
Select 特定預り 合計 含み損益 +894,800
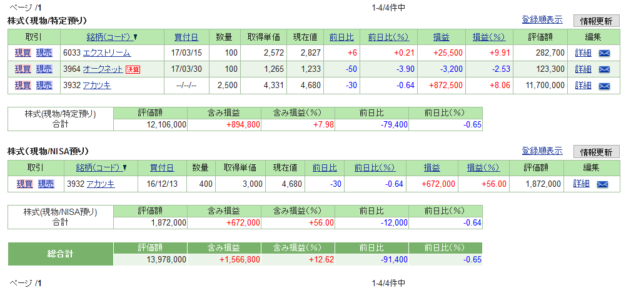[225, 125]
